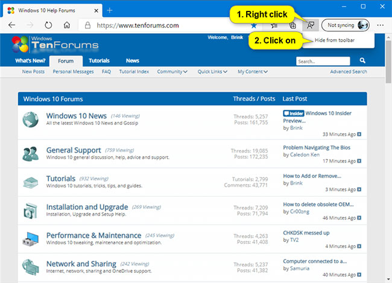Click the TenForums logo

55,44
